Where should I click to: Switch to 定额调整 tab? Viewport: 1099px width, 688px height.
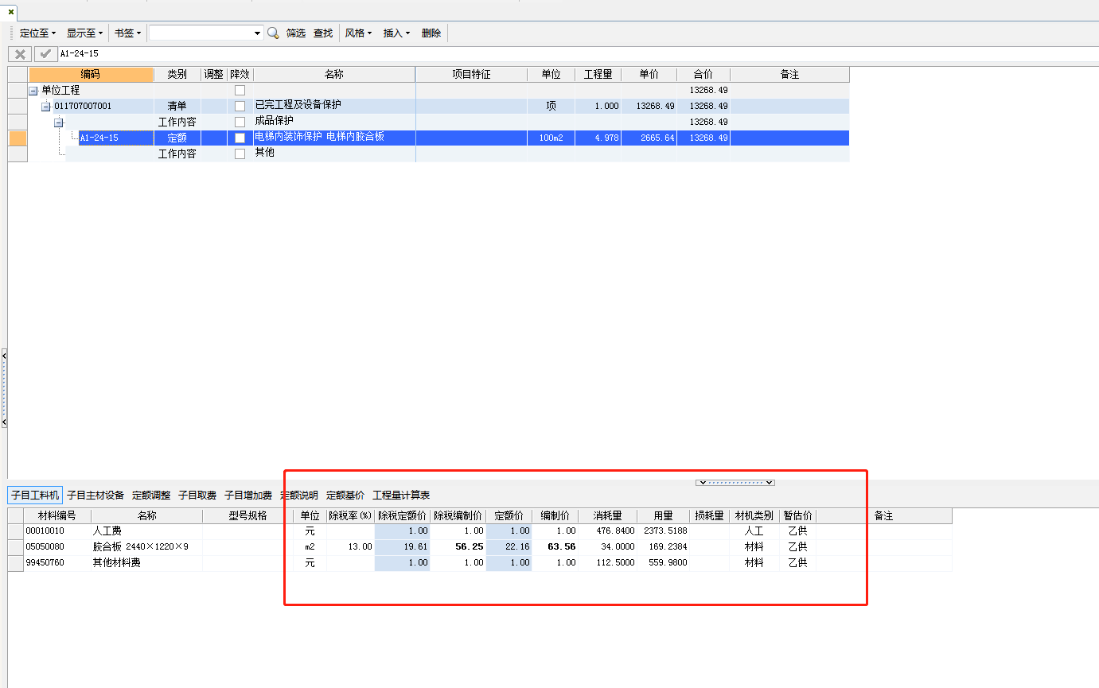click(x=151, y=496)
